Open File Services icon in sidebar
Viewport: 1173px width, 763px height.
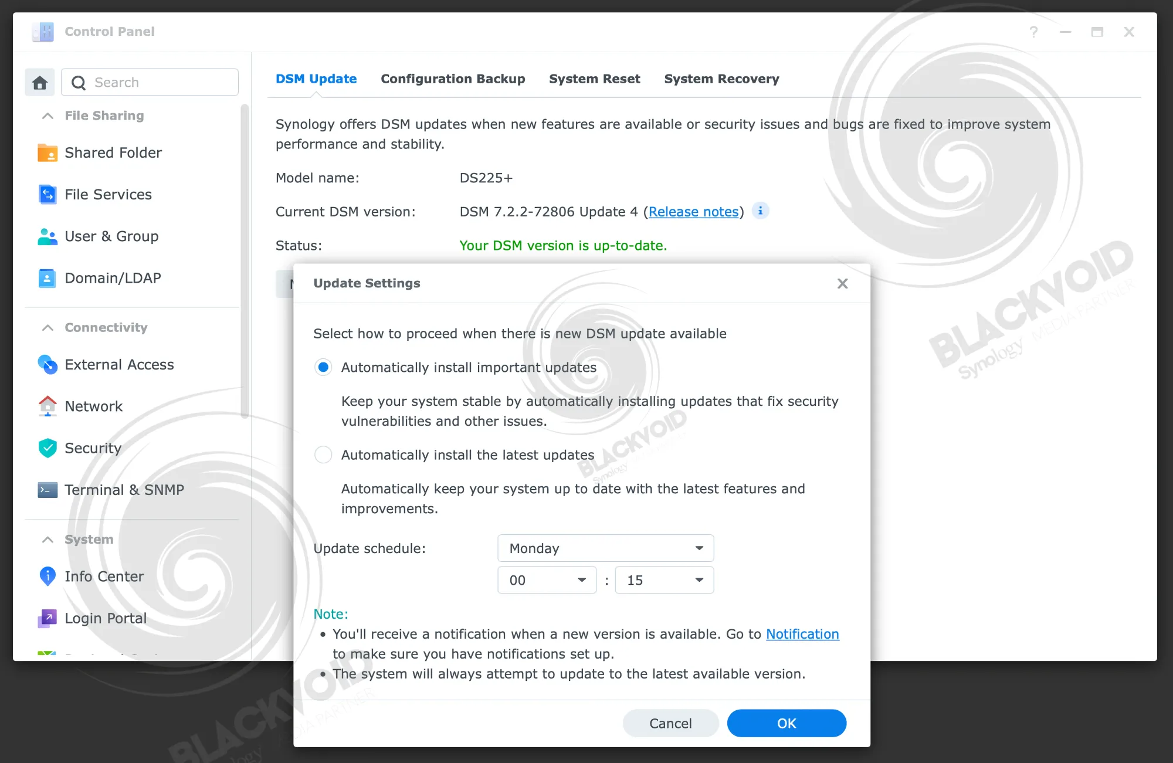tap(48, 195)
